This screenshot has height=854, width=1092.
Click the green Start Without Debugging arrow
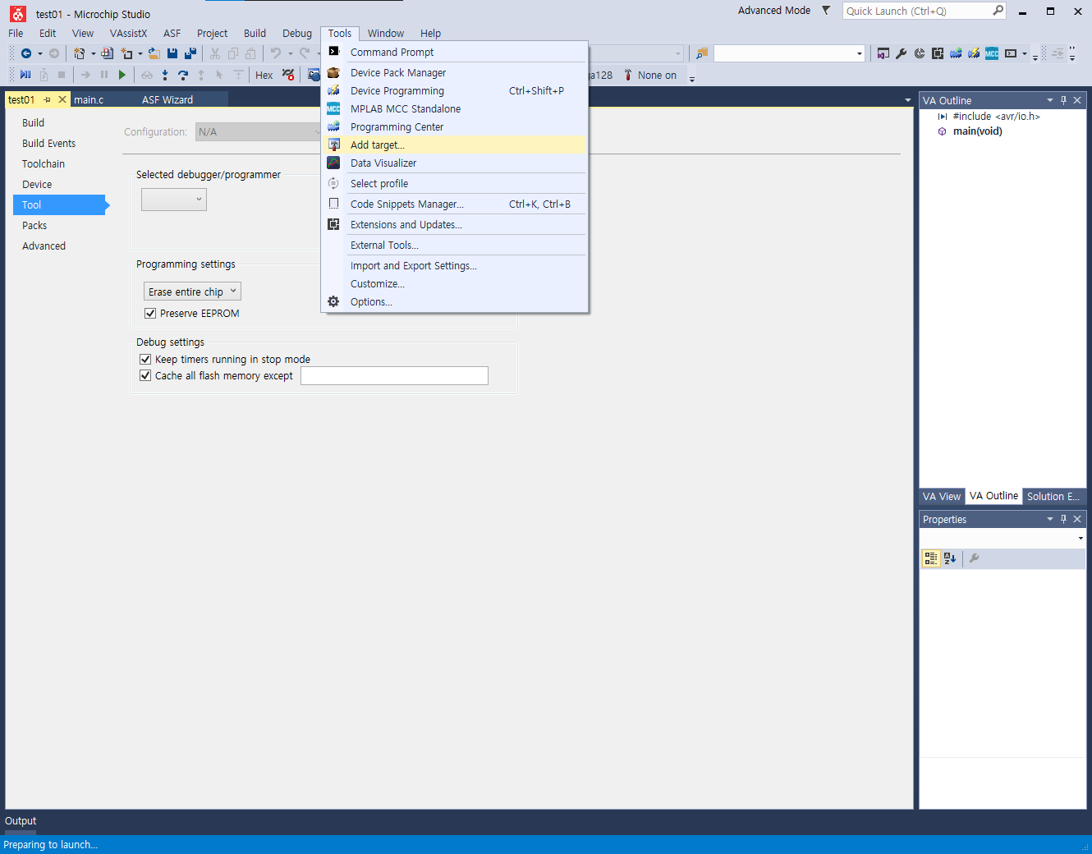(x=122, y=75)
